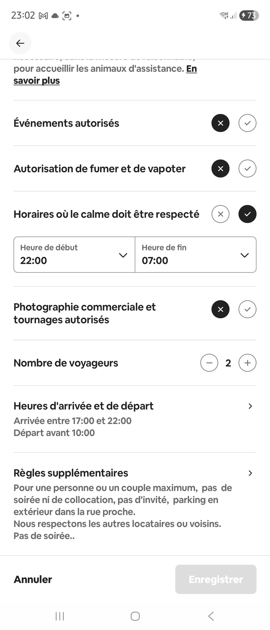Disallow events with the X toggle
This screenshot has width=270, height=630.
click(220, 123)
